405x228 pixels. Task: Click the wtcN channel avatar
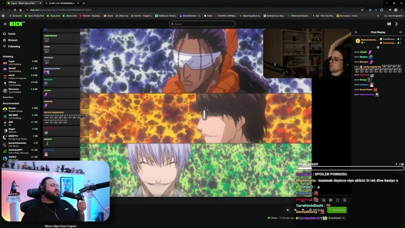pyautogui.click(x=5, y=77)
